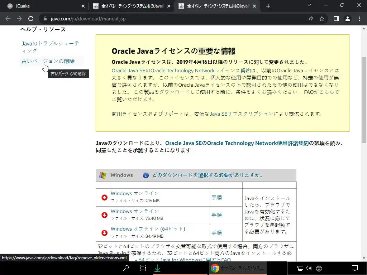367x275 pixels.
Task: Open network icon in system tray
Action: coord(300,268)
